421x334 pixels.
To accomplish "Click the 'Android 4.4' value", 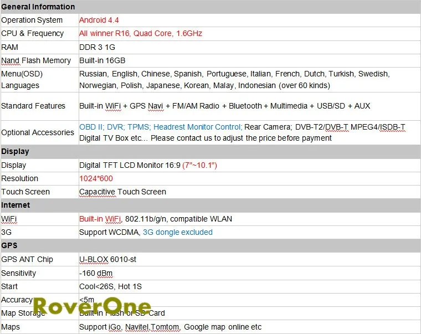I will coord(99,20).
